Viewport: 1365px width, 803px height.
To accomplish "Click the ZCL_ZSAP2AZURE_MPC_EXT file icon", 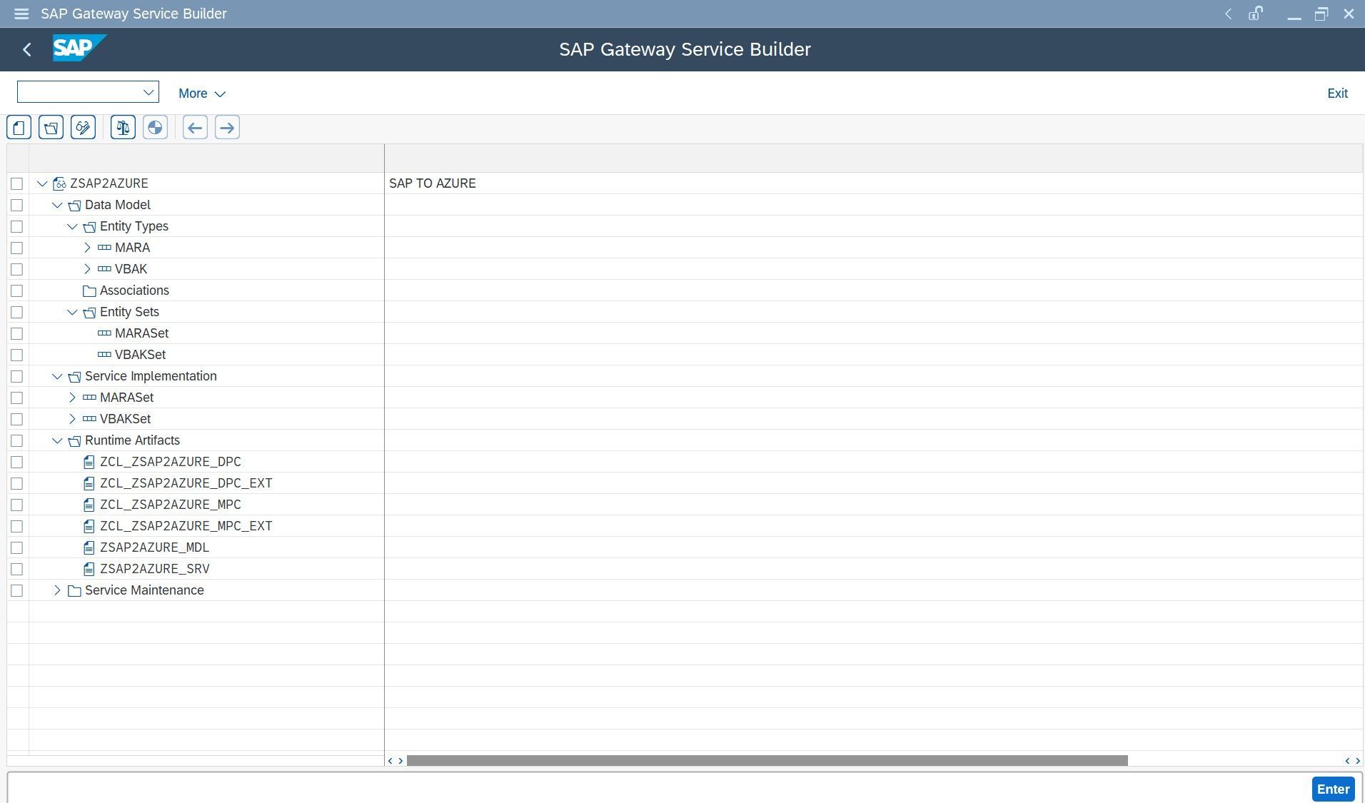I will pyautogui.click(x=89, y=526).
